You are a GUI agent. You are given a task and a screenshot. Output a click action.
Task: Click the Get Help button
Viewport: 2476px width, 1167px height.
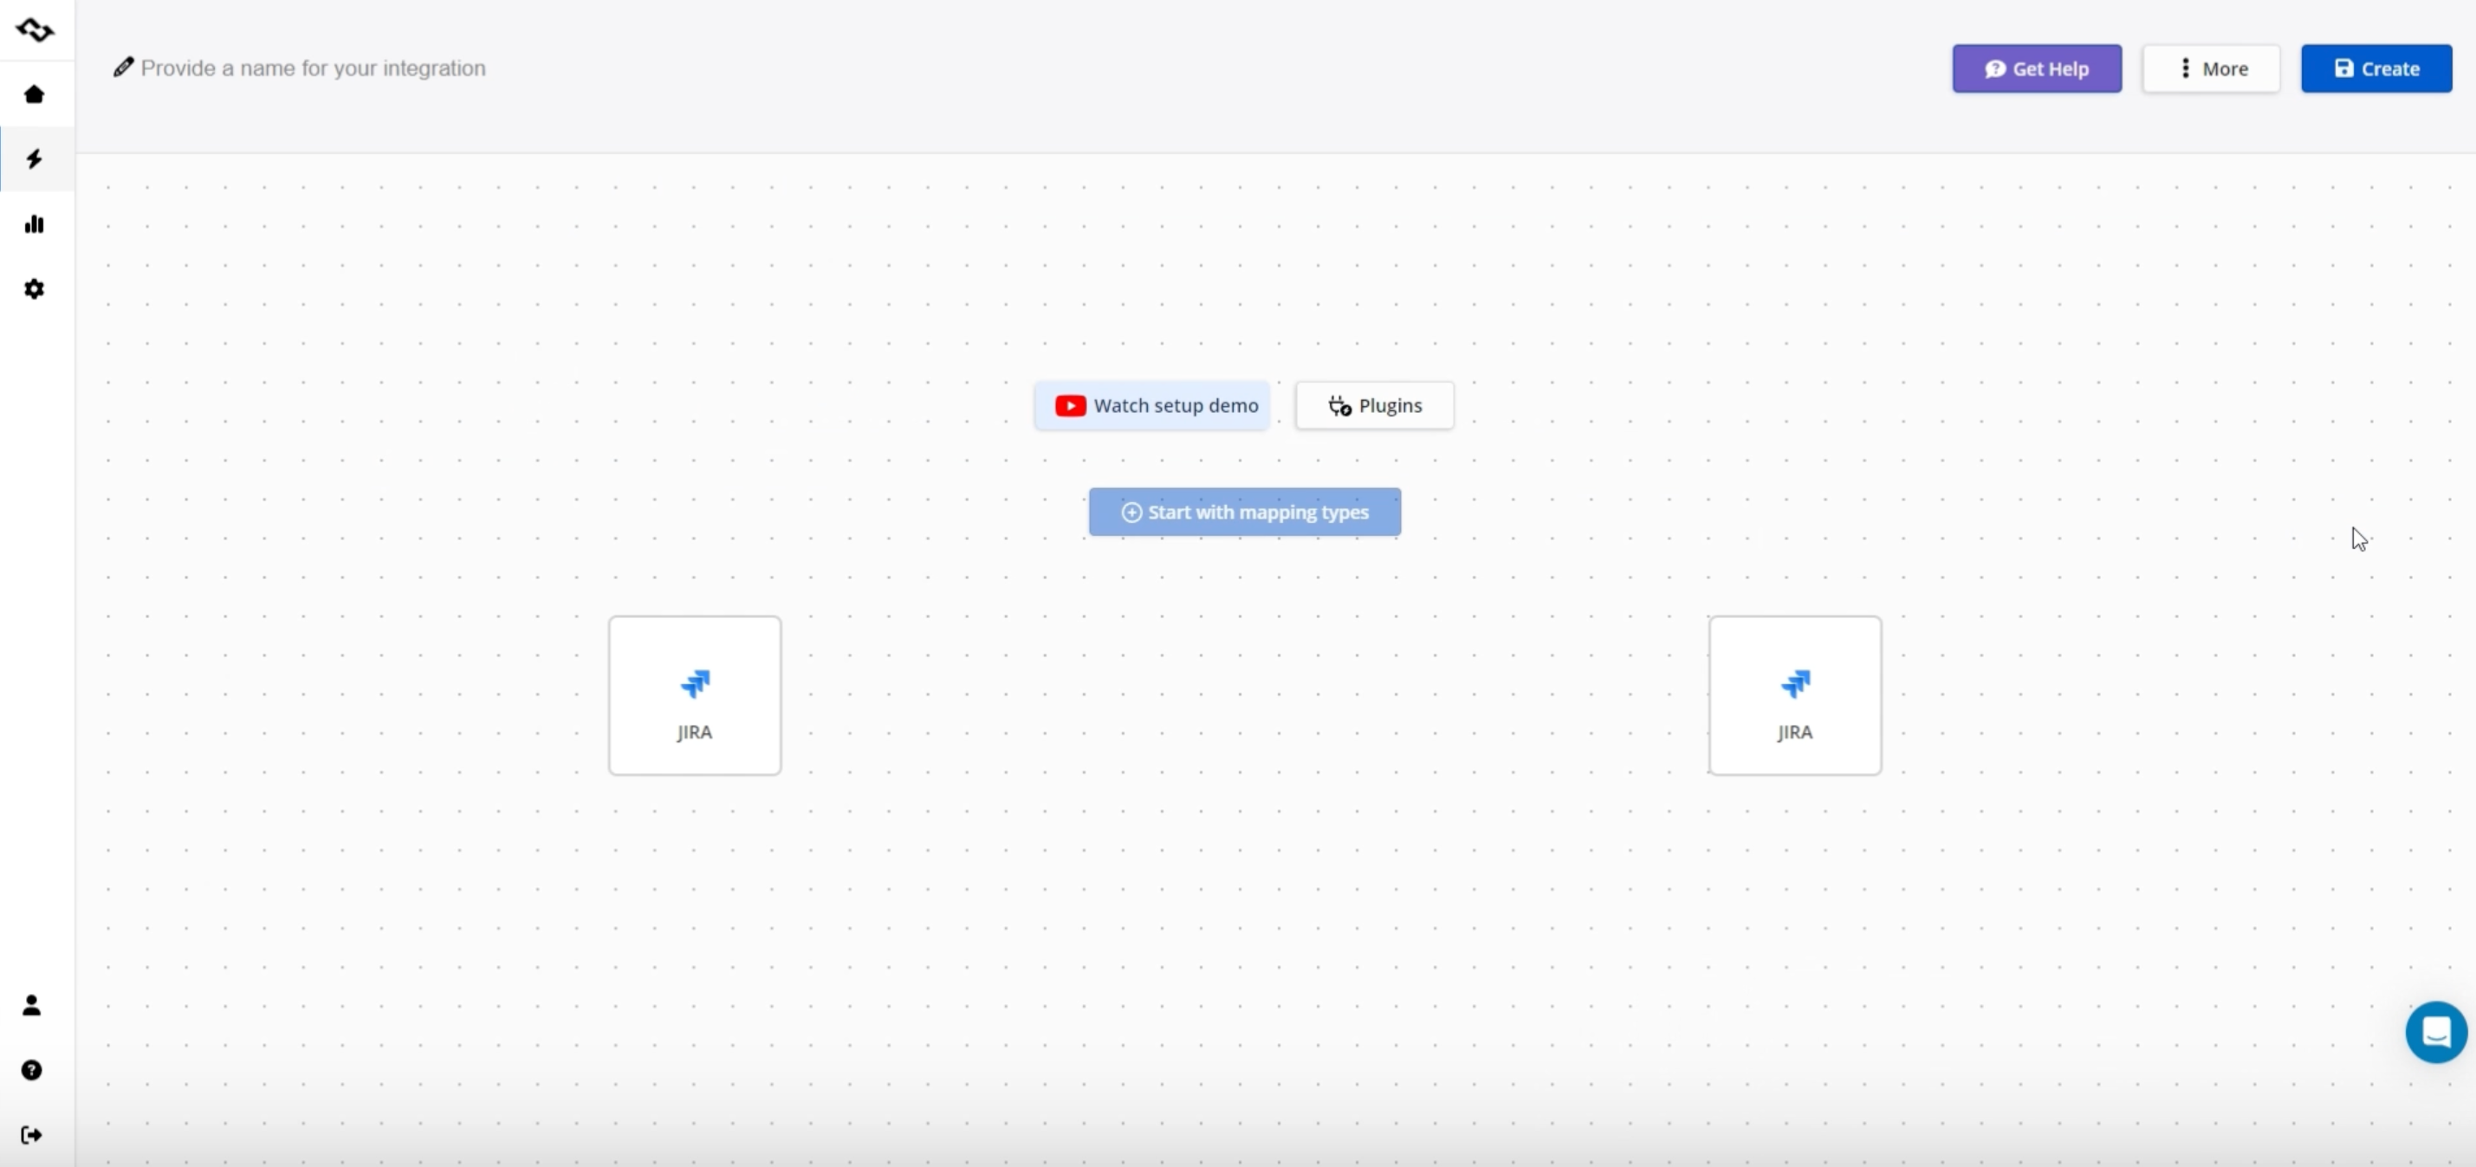pos(2037,68)
